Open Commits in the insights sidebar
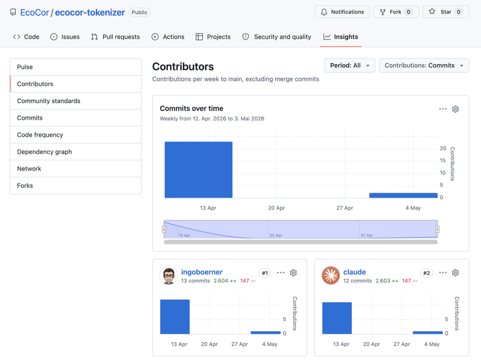The width and height of the screenshot is (481, 364). 76,117
